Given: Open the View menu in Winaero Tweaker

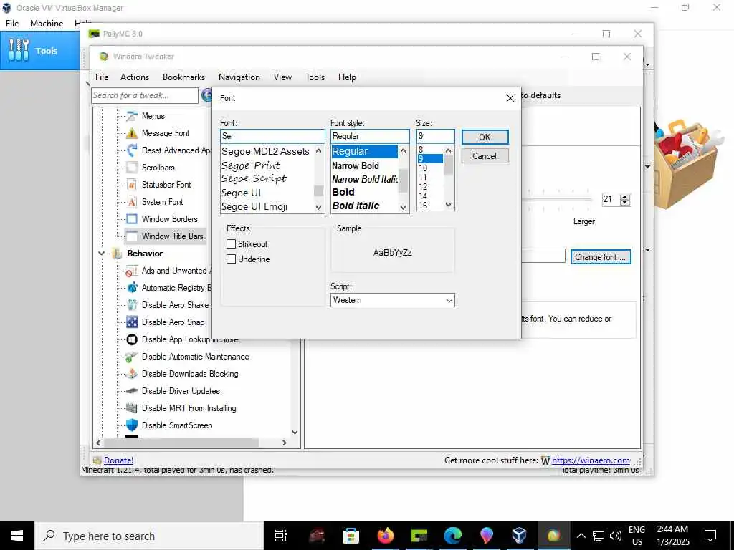Looking at the screenshot, I should (282, 77).
